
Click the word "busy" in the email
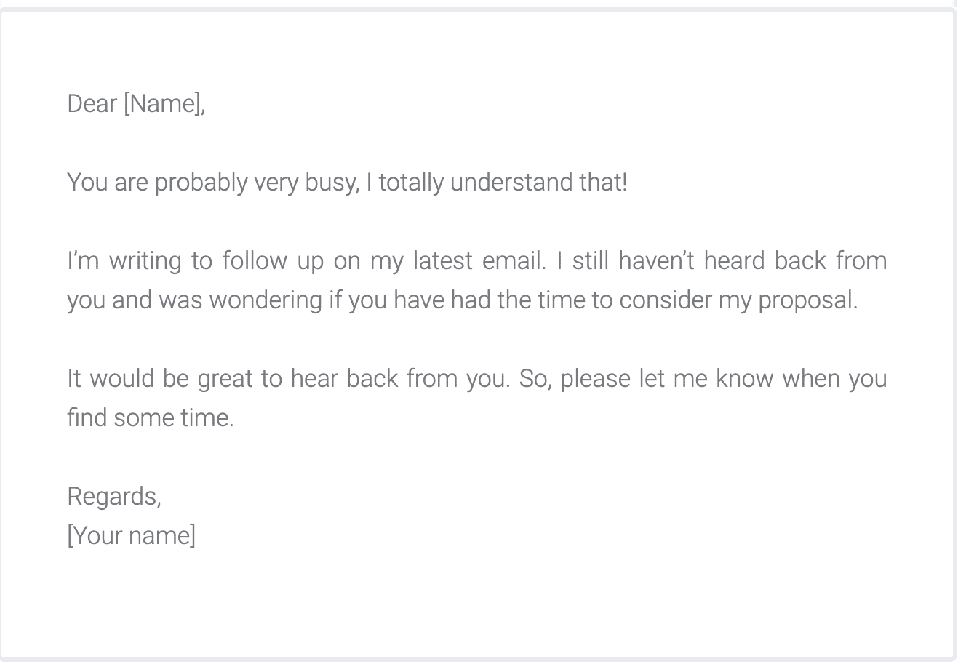[x=331, y=182]
